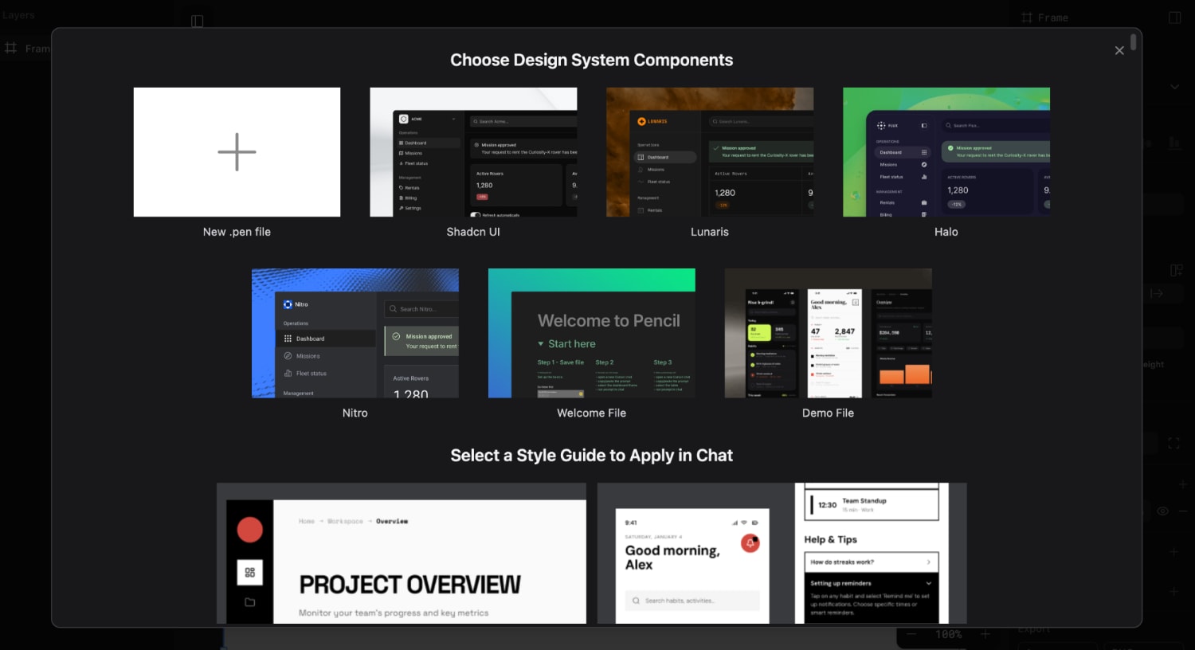Click the "Select a Style Guide to Apply in Chat" heading
Screen dimensions: 1195x650
click(592, 456)
